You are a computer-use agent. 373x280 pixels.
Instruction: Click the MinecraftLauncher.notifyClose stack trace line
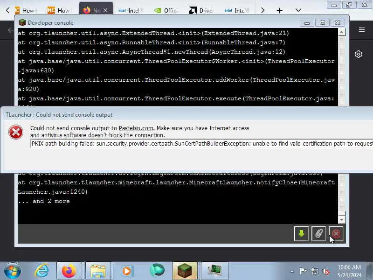pyautogui.click(x=176, y=187)
